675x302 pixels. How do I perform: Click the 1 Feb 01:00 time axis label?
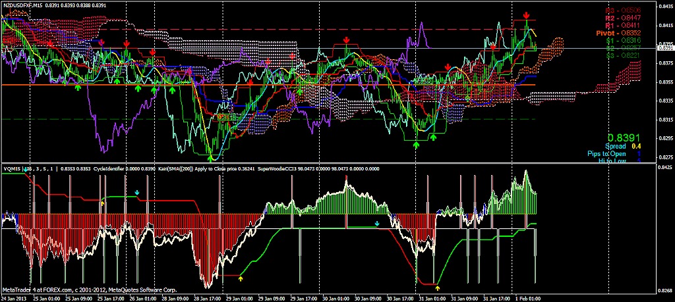527,297
